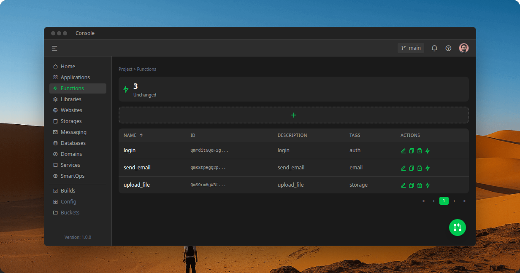
Task: Open help via the question mark icon
Action: click(448, 48)
